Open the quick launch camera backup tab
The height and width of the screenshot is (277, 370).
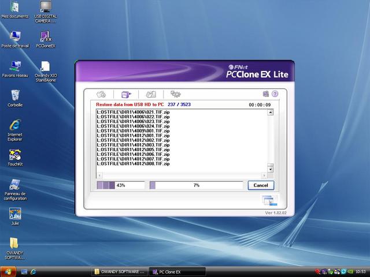click(x=101, y=95)
